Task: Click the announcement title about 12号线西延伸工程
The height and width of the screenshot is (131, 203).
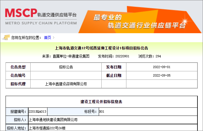Action: click(101, 48)
